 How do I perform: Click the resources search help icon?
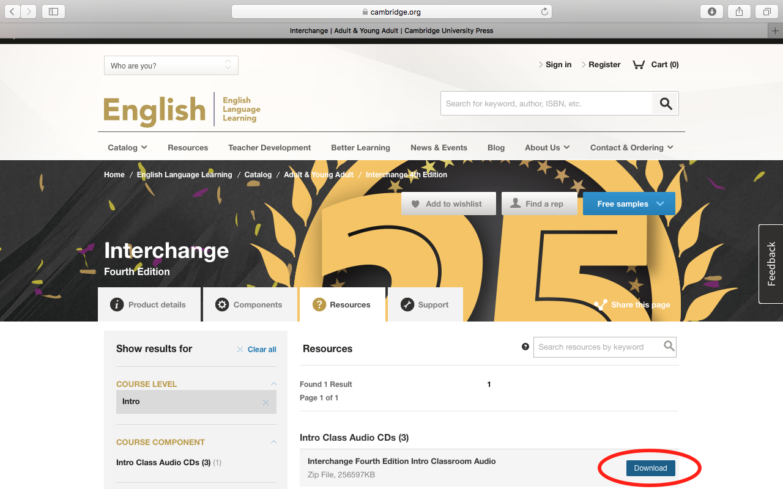[525, 347]
